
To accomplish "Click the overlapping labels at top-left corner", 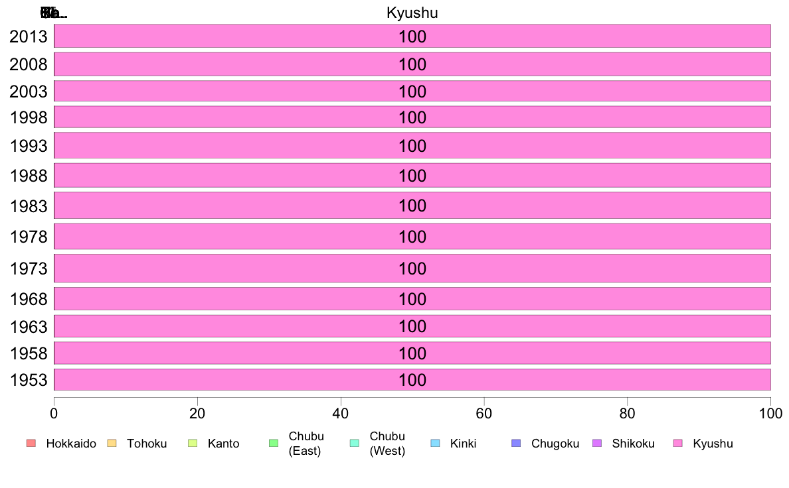I will pyautogui.click(x=54, y=13).
